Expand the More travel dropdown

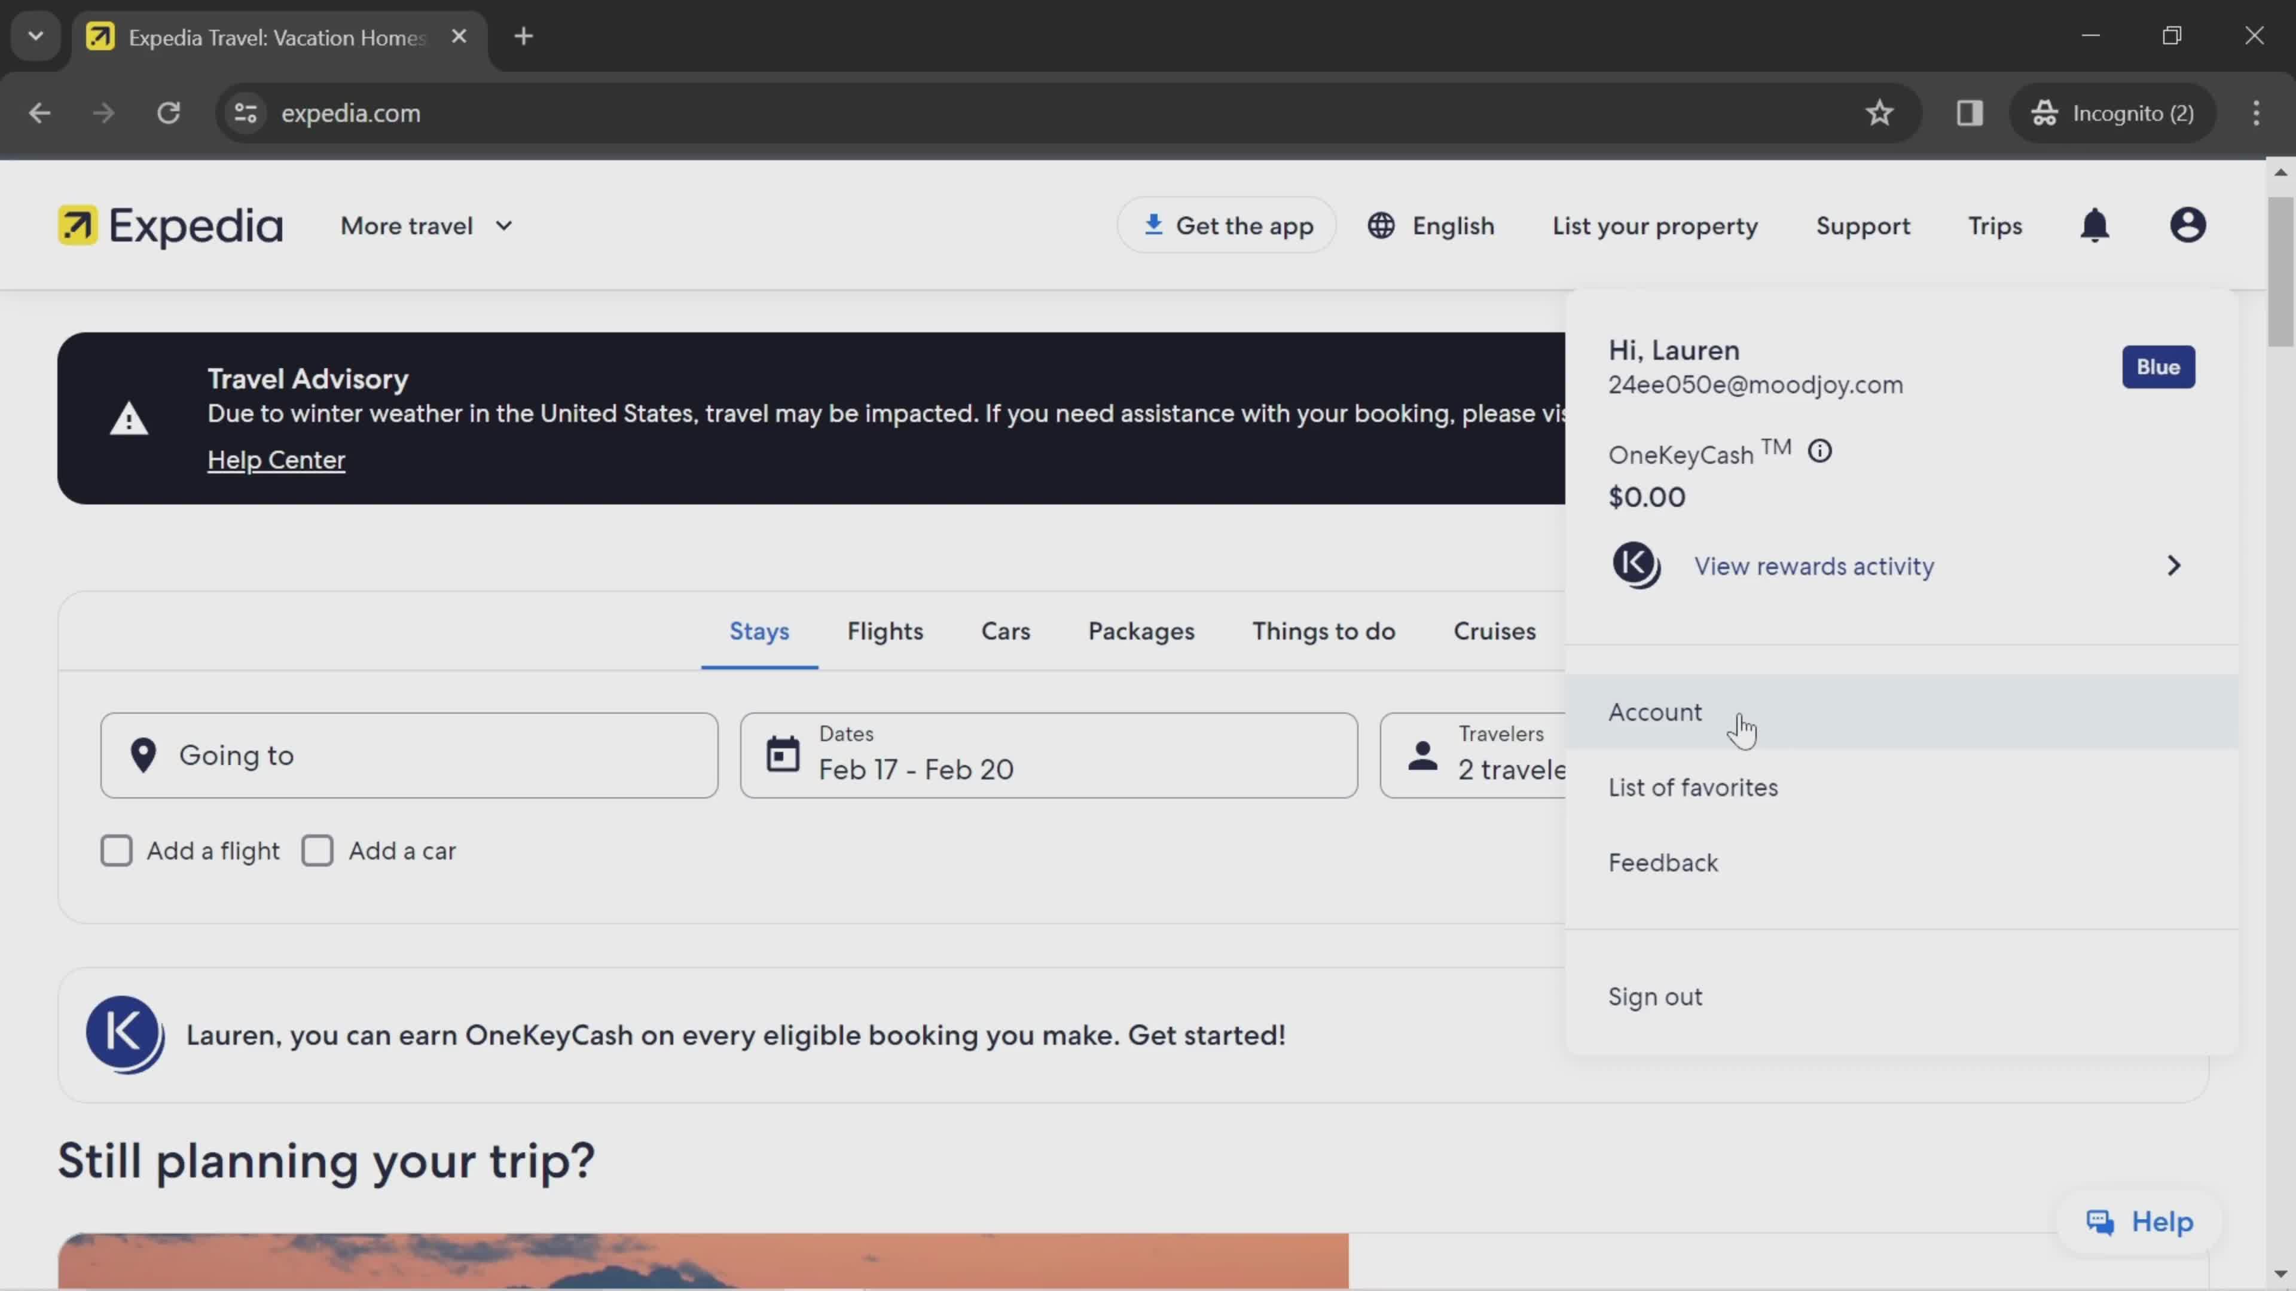coord(426,227)
